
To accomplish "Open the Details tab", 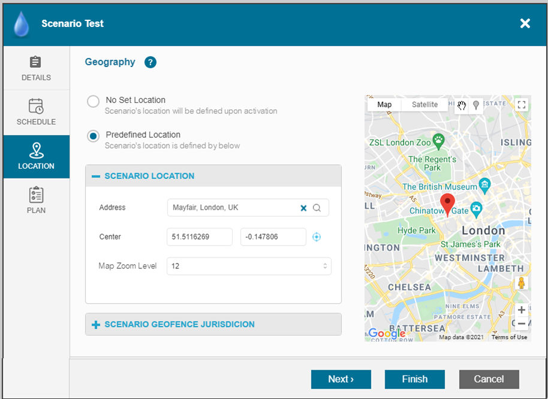I will (x=36, y=68).
